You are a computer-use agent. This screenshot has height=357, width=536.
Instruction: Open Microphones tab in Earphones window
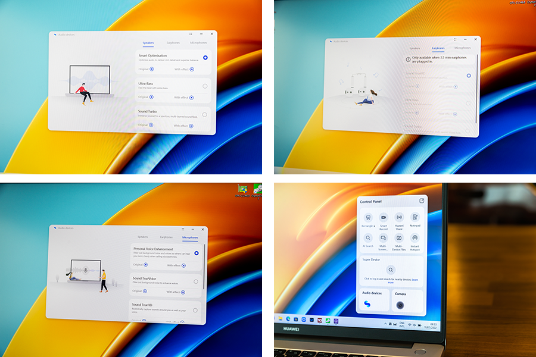(x=462, y=48)
